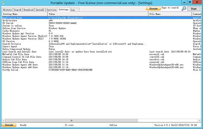Click the Ready status text
The image size is (203, 129).
click(x=23, y=125)
